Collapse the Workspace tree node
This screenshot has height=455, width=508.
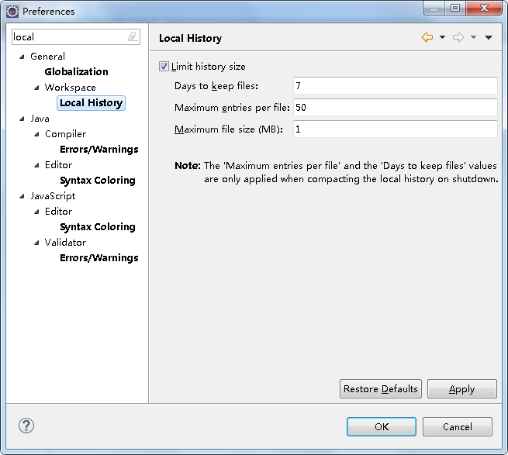pos(37,88)
